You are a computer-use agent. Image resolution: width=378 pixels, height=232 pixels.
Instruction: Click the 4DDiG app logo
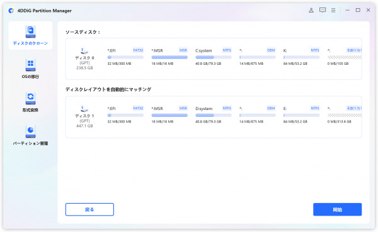pos(11,11)
